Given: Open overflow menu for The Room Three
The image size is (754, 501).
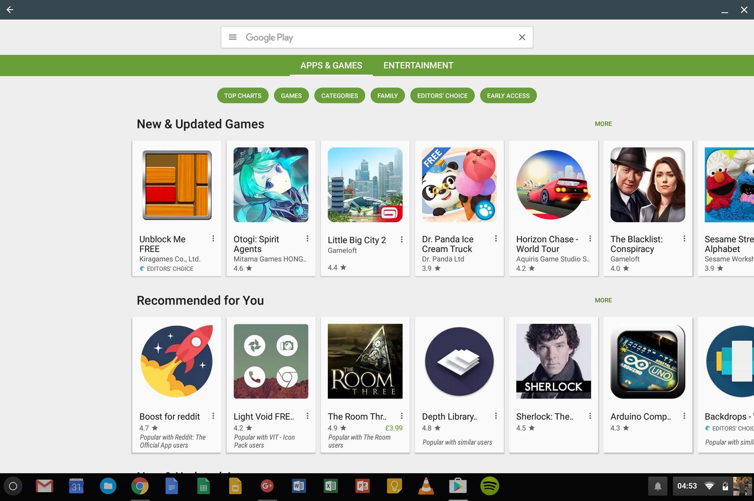Looking at the screenshot, I should pos(402,416).
